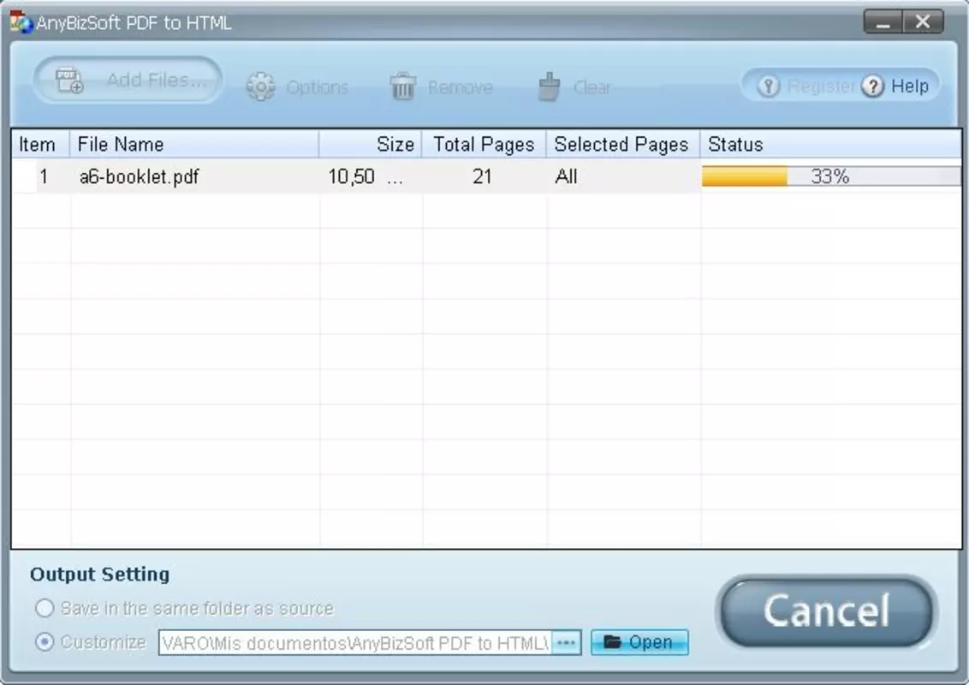Screen dimensions: 969x685
Task: Click the item number 1 cell
Action: pyautogui.click(x=44, y=176)
